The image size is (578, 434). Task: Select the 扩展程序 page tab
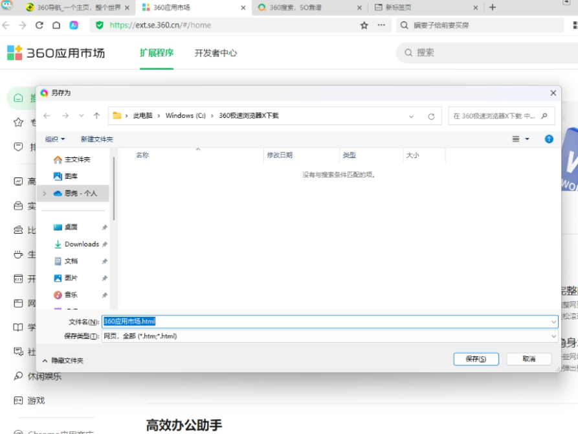coord(156,53)
